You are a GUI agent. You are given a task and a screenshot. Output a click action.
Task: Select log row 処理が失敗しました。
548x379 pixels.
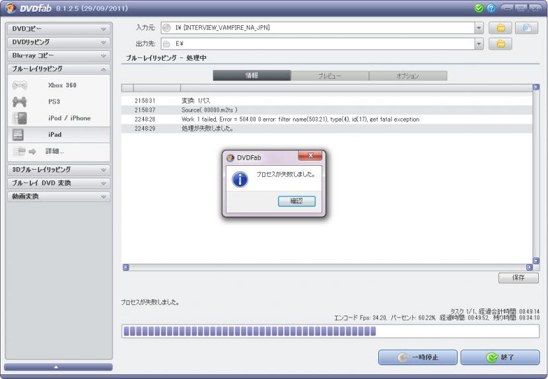[327, 129]
